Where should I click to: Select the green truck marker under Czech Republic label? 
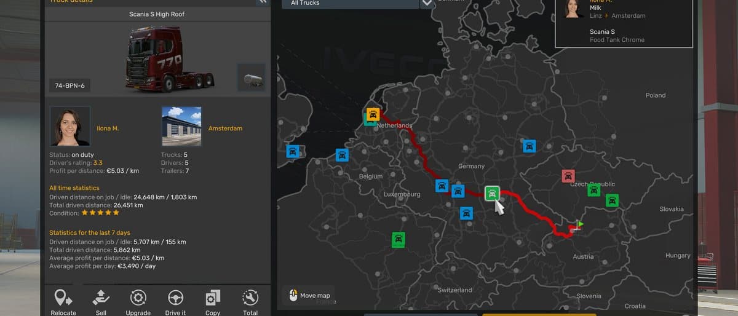pos(593,190)
